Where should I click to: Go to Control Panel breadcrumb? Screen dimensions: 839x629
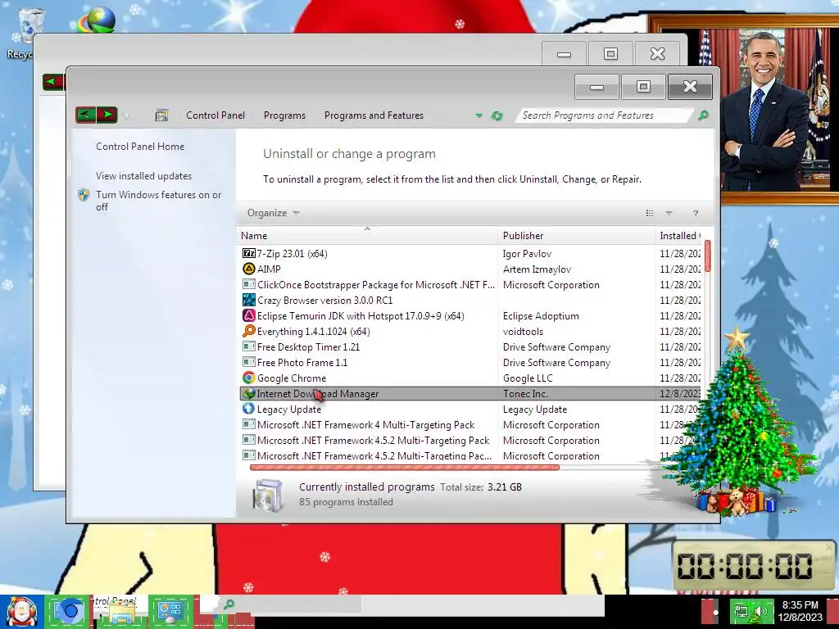[215, 115]
